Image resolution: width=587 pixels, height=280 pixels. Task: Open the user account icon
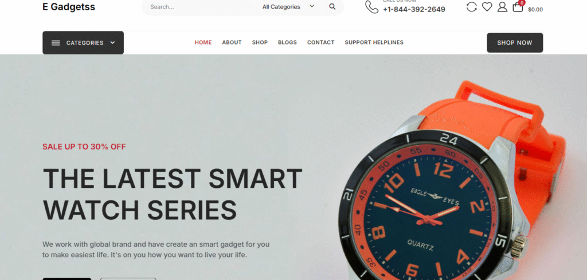pyautogui.click(x=502, y=7)
